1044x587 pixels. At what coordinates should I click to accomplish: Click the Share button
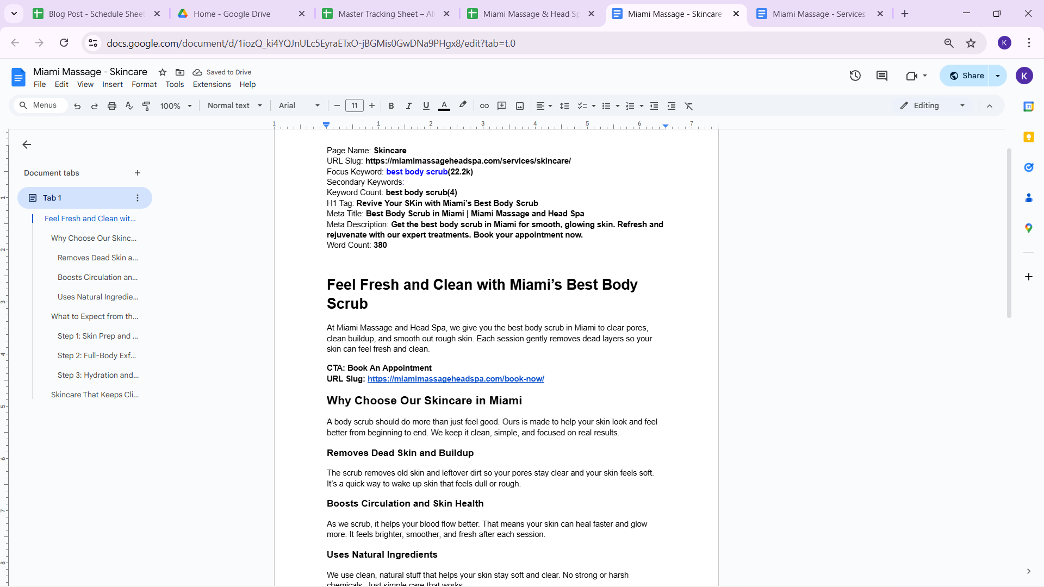[x=967, y=76]
